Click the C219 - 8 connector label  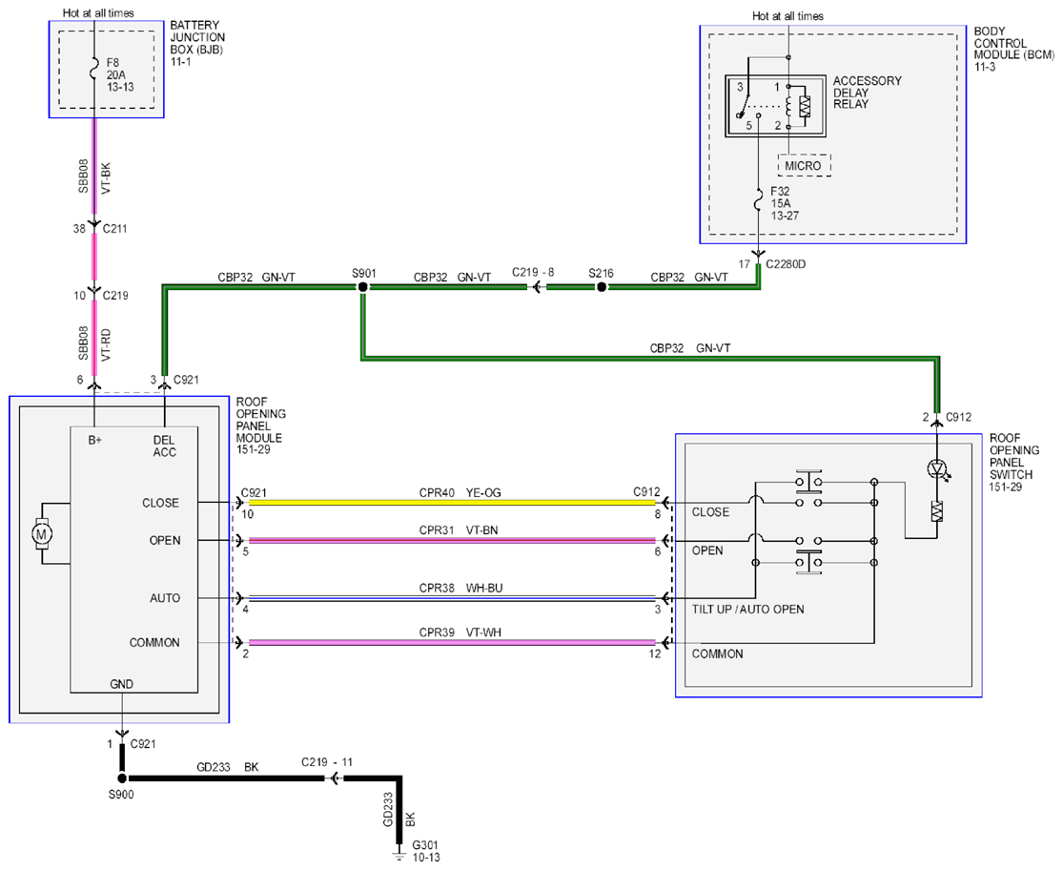tap(533, 272)
